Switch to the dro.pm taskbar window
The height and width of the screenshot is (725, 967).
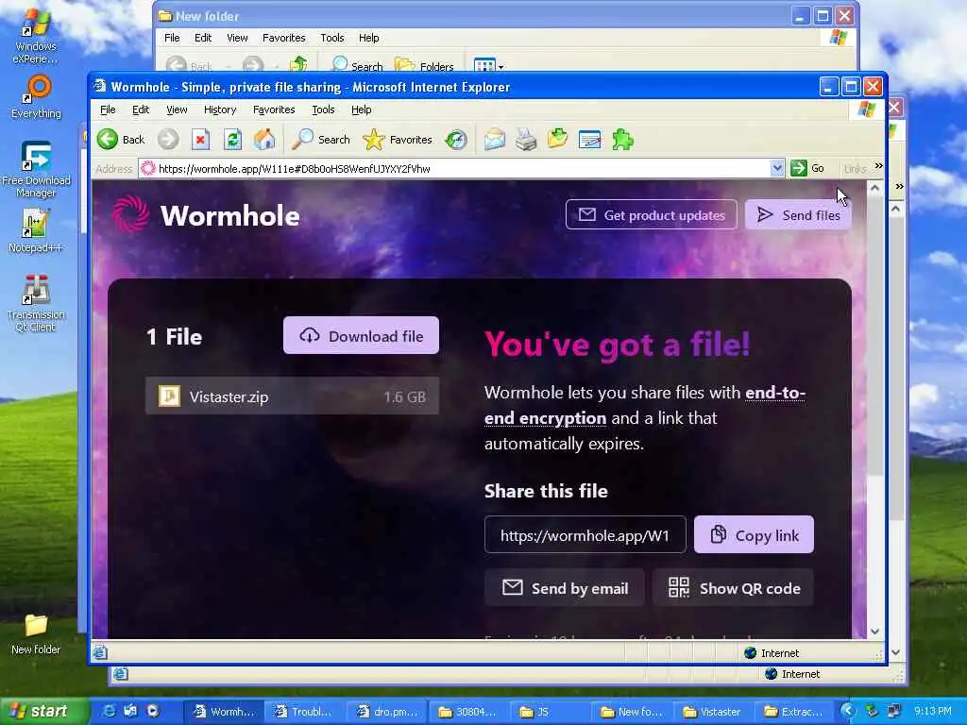386,712
